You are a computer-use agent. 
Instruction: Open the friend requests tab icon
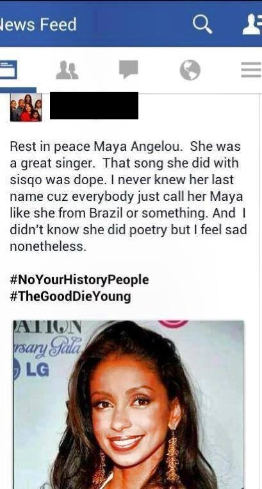coord(67,70)
